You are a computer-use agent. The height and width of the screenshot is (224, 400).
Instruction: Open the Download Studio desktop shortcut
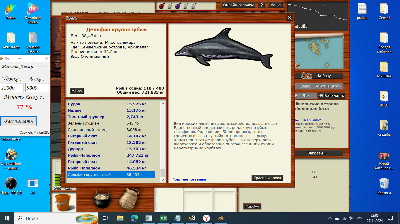tap(33, 13)
